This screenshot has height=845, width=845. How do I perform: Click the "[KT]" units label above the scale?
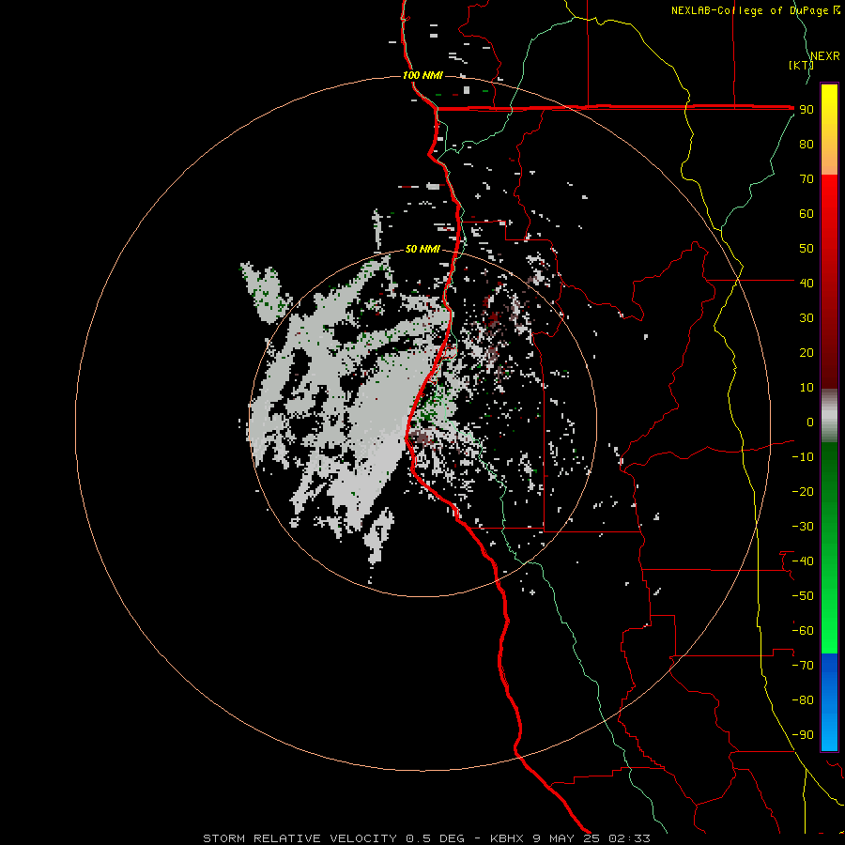pyautogui.click(x=801, y=65)
